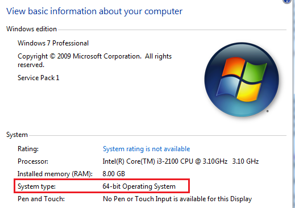Click the 'System type:' label

[x=36, y=186]
